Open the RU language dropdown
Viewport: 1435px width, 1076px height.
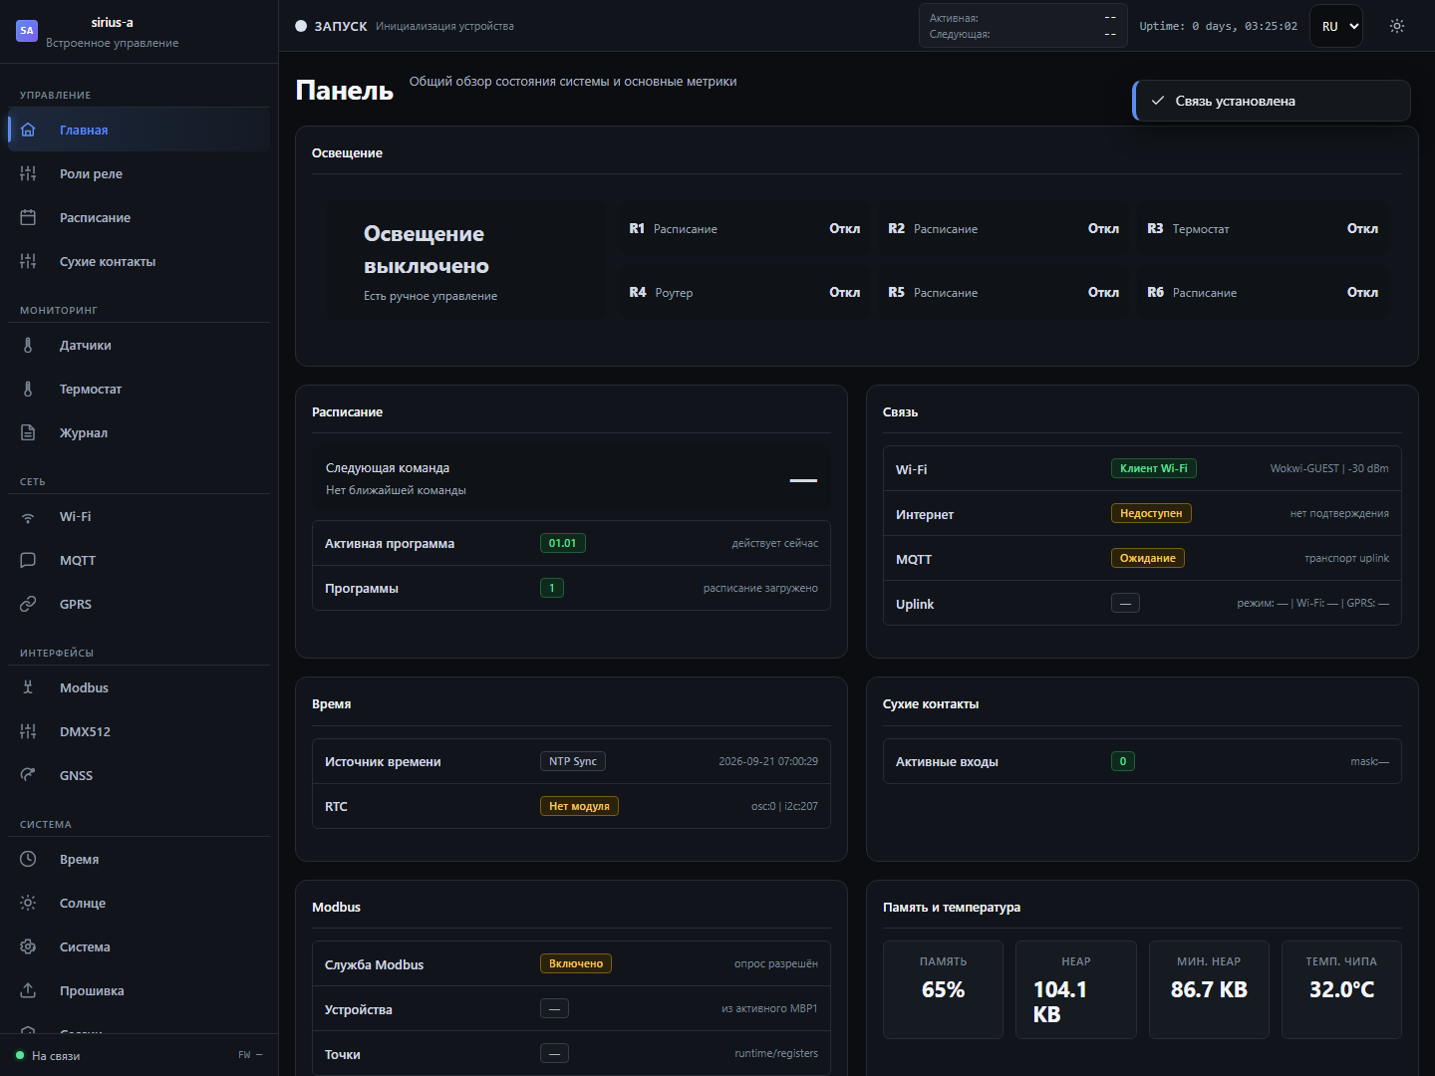point(1336,26)
